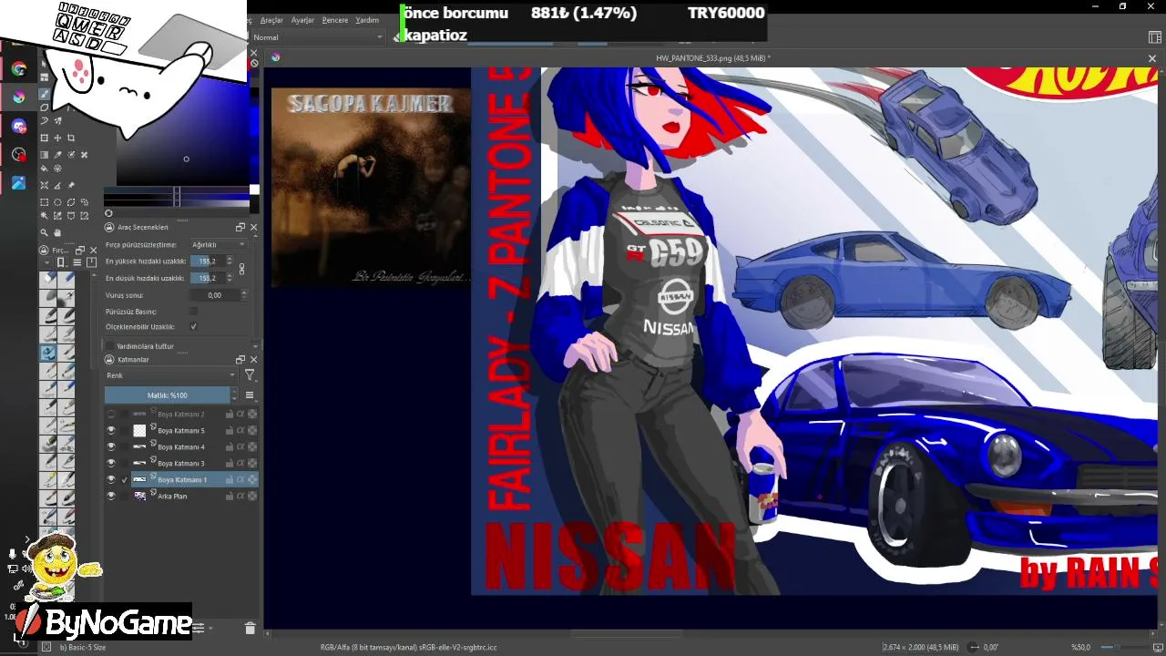Select the Bezier Curve Selection tool
This screenshot has height=656, width=1166.
coord(71,216)
